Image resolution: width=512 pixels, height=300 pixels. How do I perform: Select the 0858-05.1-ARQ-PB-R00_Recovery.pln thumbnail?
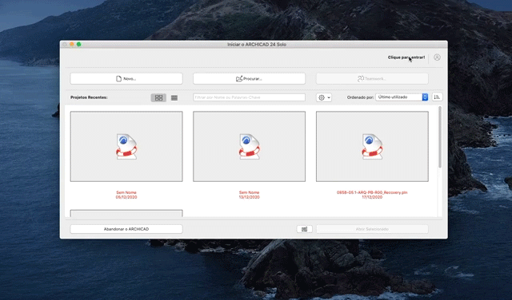[372, 146]
